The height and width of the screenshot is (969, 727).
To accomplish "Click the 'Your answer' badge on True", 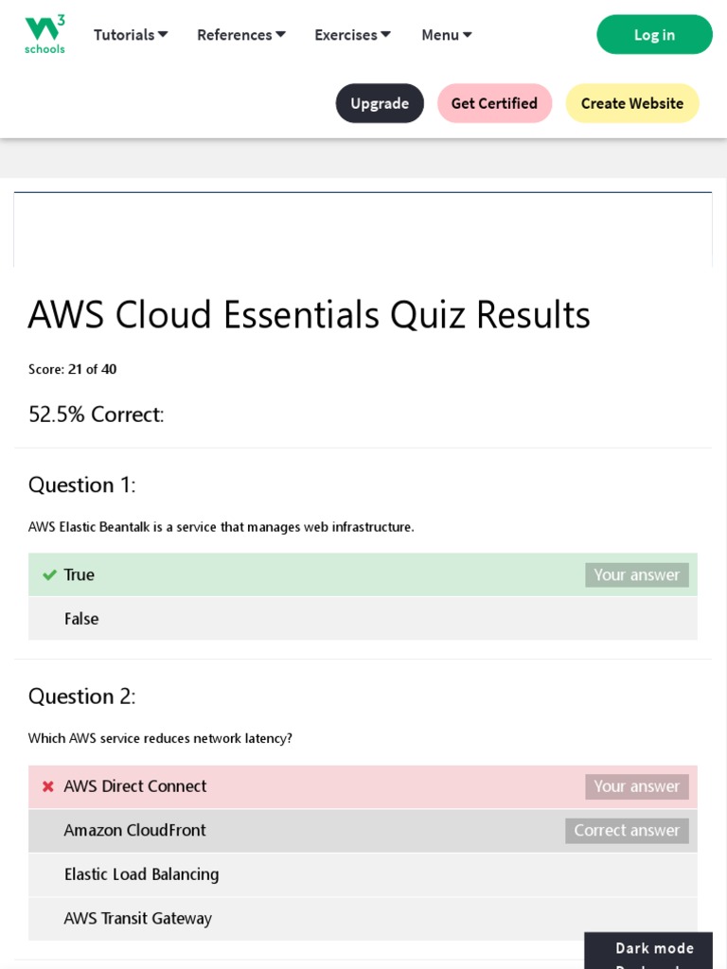I will (636, 575).
